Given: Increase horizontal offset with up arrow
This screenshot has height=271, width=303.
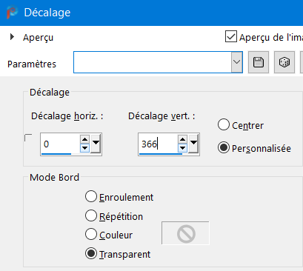Looking at the screenshot, I should pos(84,139).
